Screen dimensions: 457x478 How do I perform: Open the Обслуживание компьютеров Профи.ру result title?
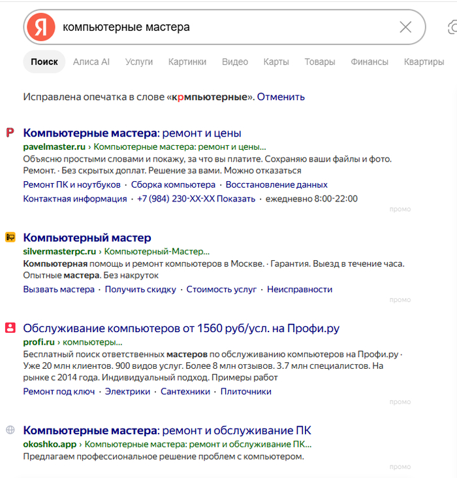coord(181,328)
